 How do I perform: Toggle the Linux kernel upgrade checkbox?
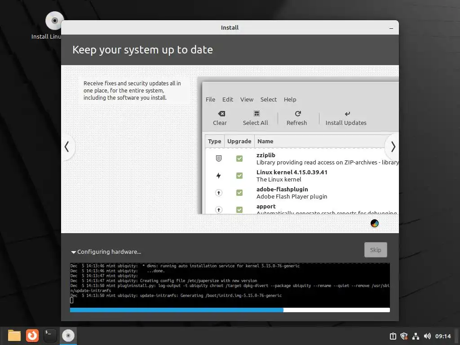(239, 176)
